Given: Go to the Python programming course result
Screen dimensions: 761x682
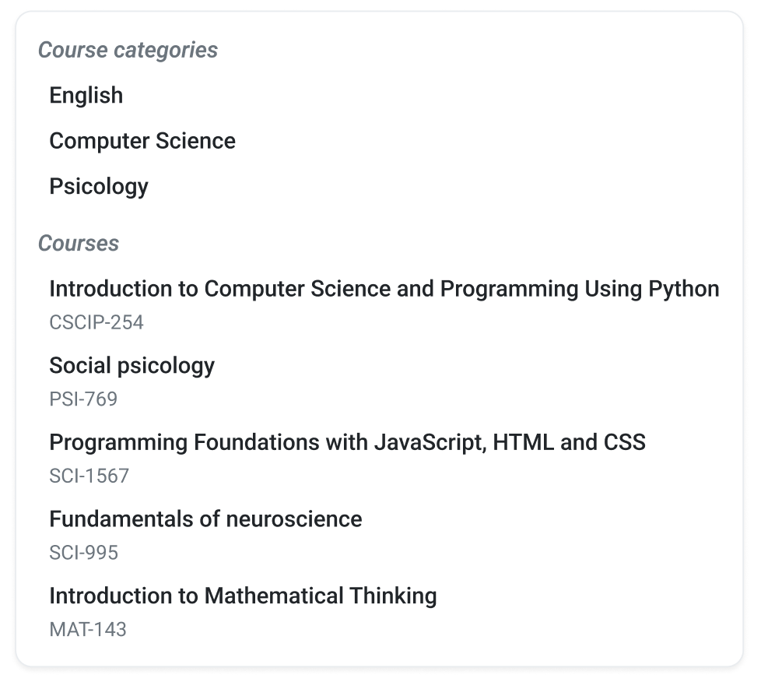Looking at the screenshot, I should [384, 289].
